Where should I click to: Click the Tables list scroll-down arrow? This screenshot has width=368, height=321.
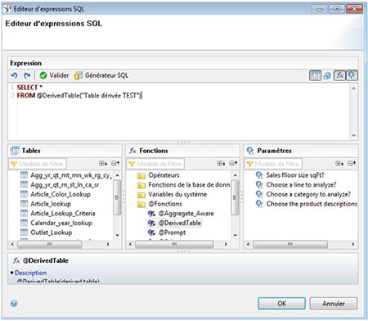click(117, 235)
